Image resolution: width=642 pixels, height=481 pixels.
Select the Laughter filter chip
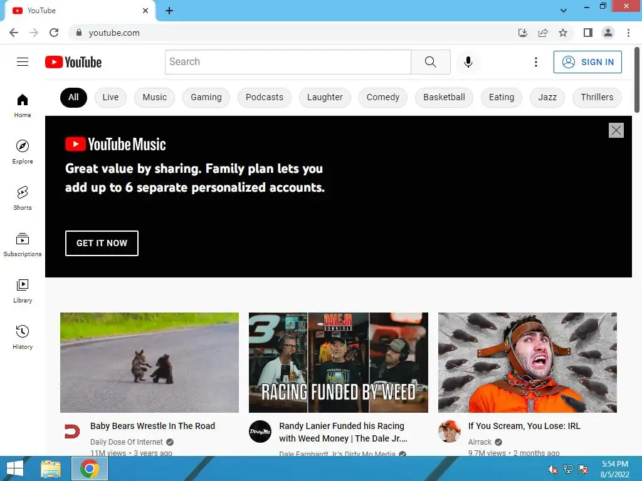[x=325, y=97]
